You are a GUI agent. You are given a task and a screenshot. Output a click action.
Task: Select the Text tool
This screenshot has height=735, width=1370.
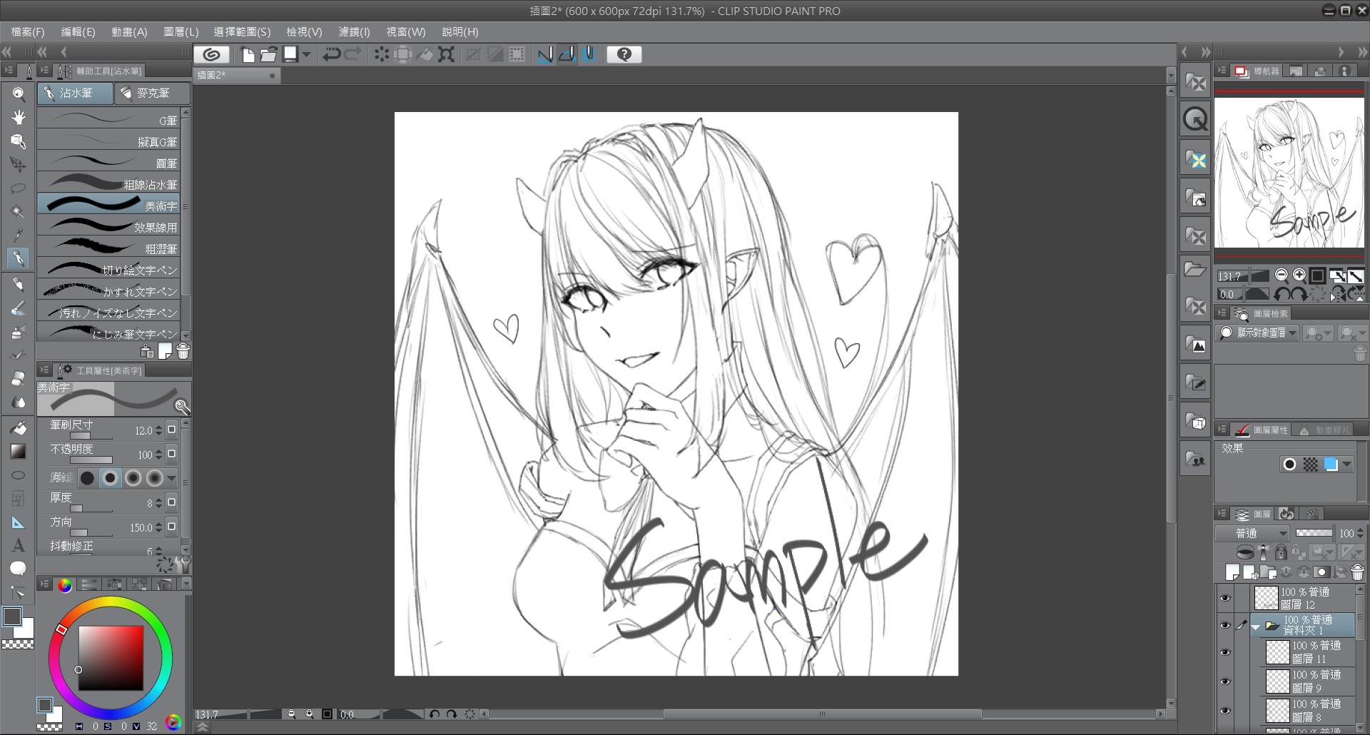[19, 545]
